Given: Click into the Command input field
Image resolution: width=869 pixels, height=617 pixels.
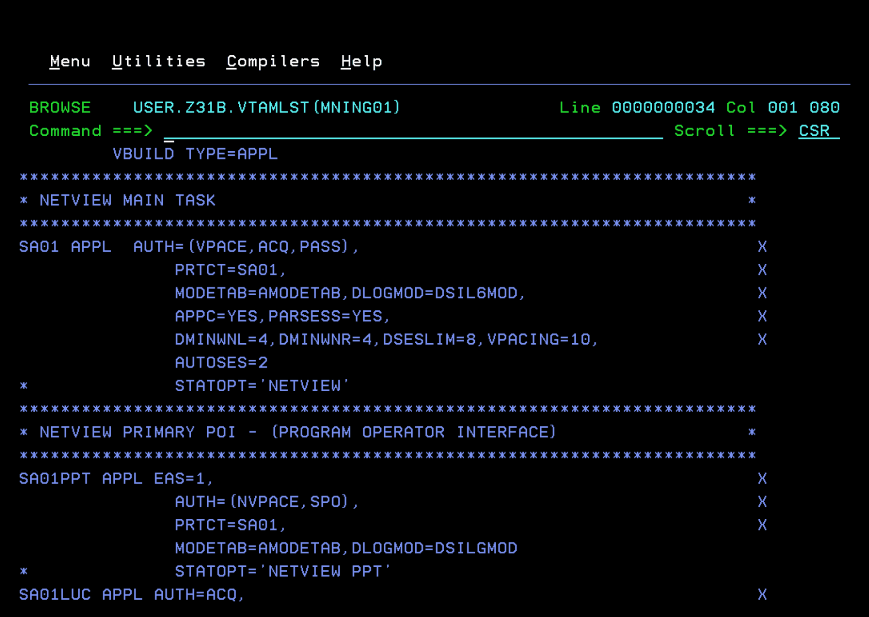Looking at the screenshot, I should [x=412, y=131].
